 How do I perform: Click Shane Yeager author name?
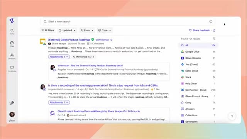pos(59,44)
